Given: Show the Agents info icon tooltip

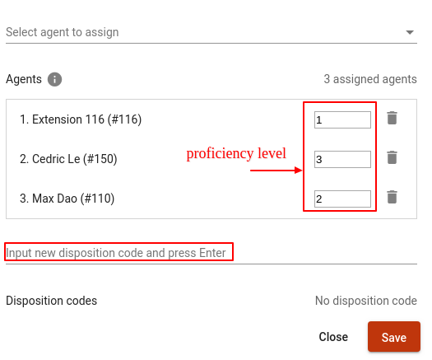Looking at the screenshot, I should point(54,79).
